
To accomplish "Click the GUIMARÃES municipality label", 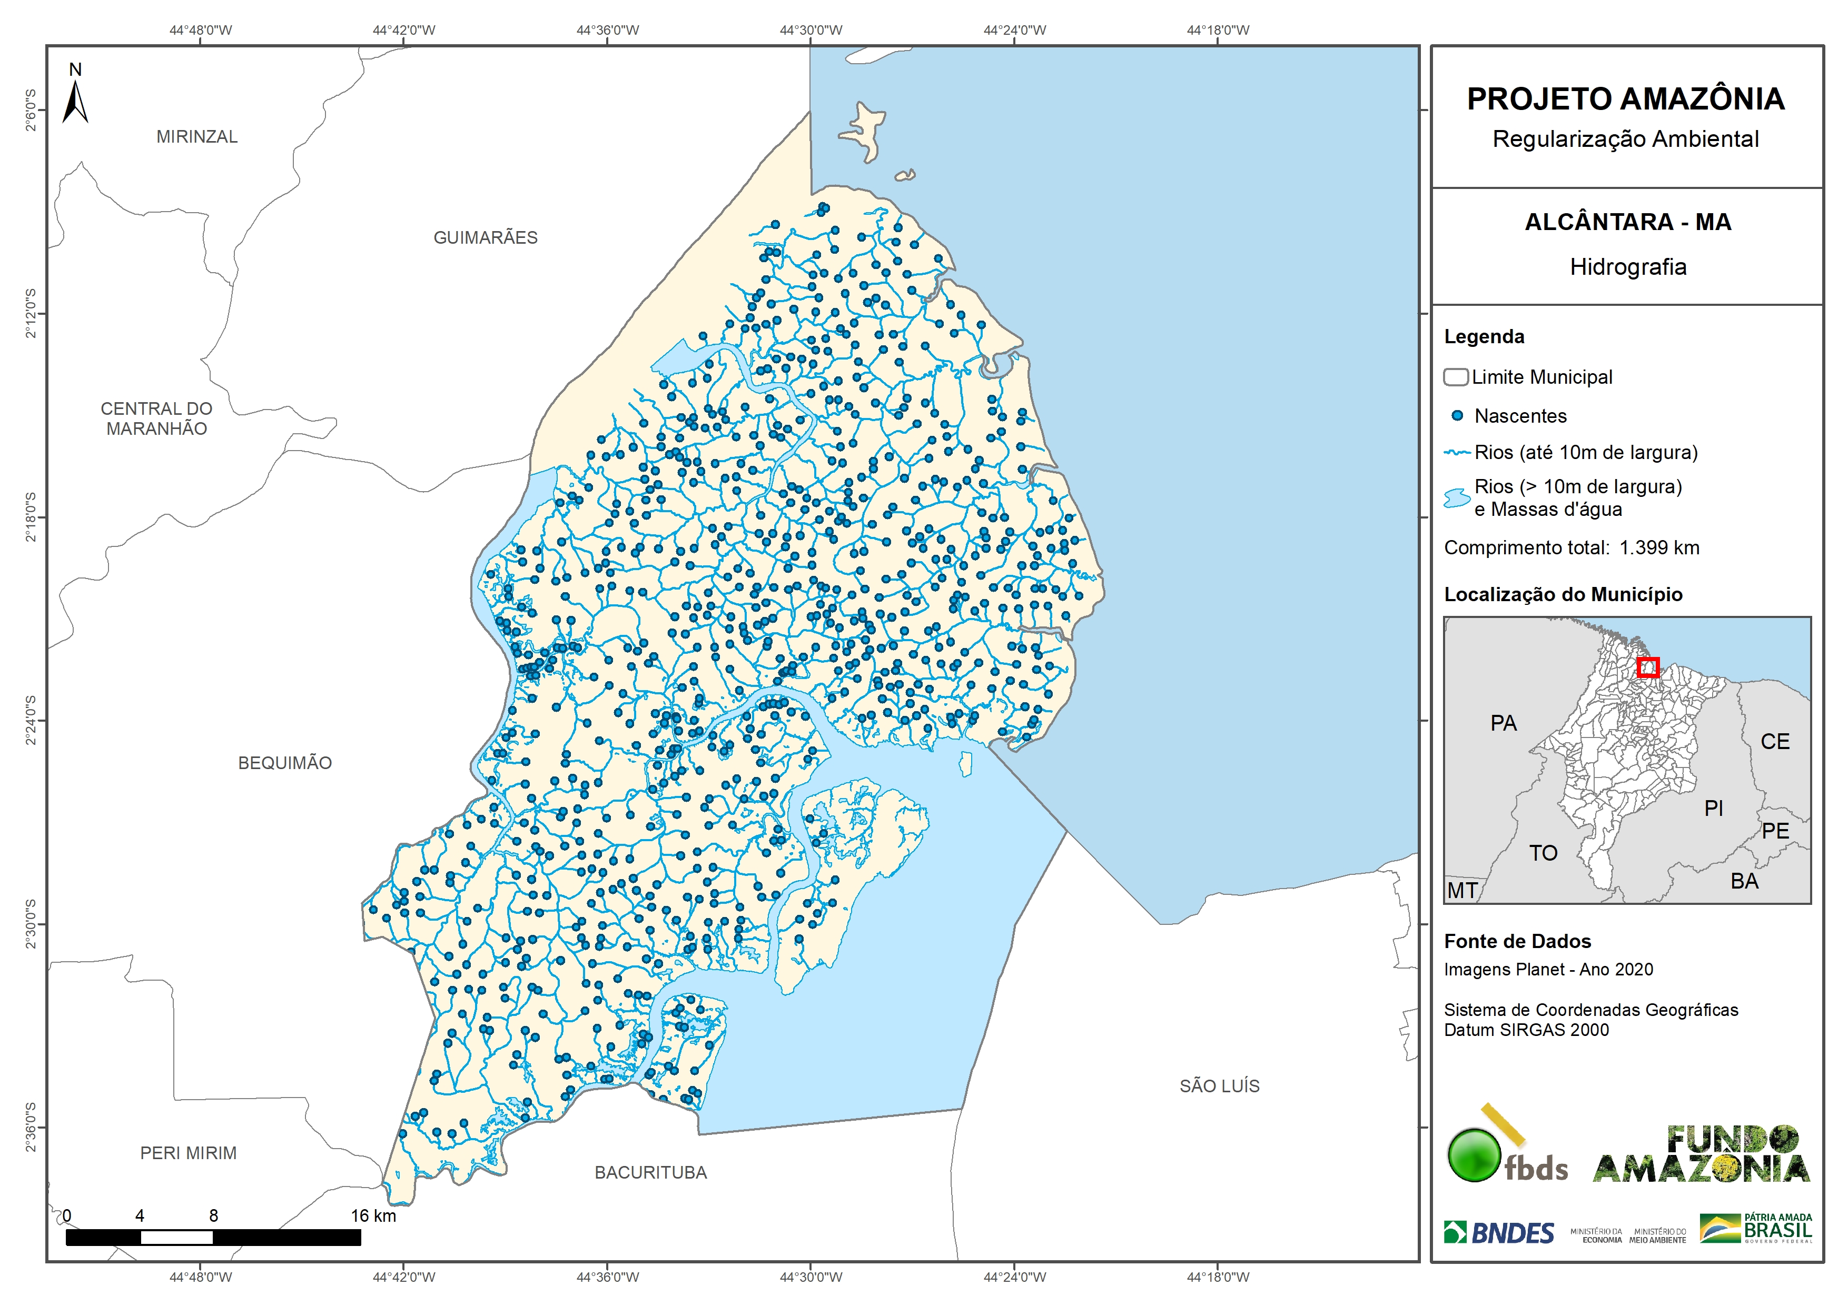I will click(486, 237).
